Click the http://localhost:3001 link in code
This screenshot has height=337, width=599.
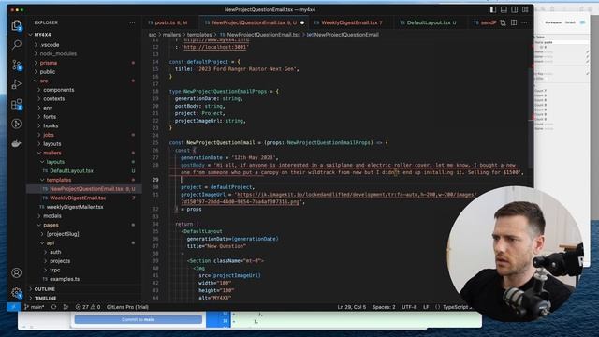(x=216, y=47)
